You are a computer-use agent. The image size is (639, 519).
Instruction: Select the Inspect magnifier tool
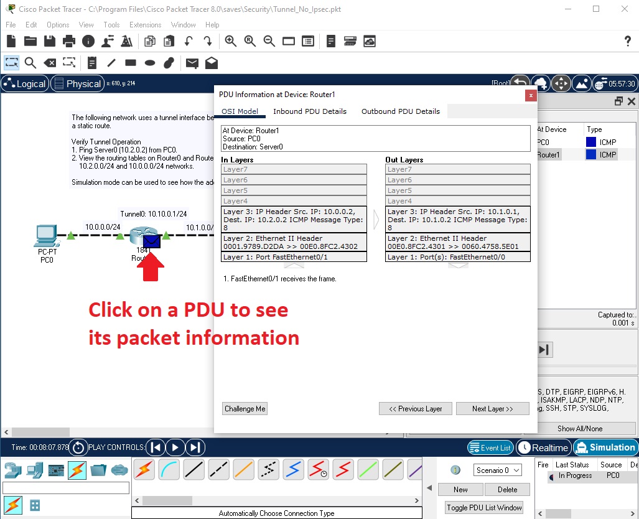coord(30,63)
